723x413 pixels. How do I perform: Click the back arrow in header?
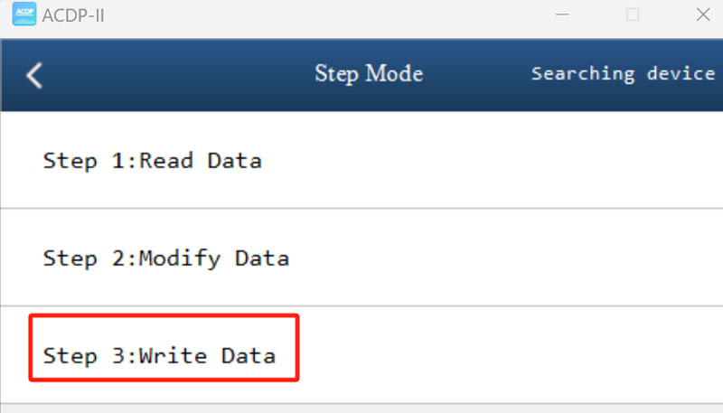point(34,75)
